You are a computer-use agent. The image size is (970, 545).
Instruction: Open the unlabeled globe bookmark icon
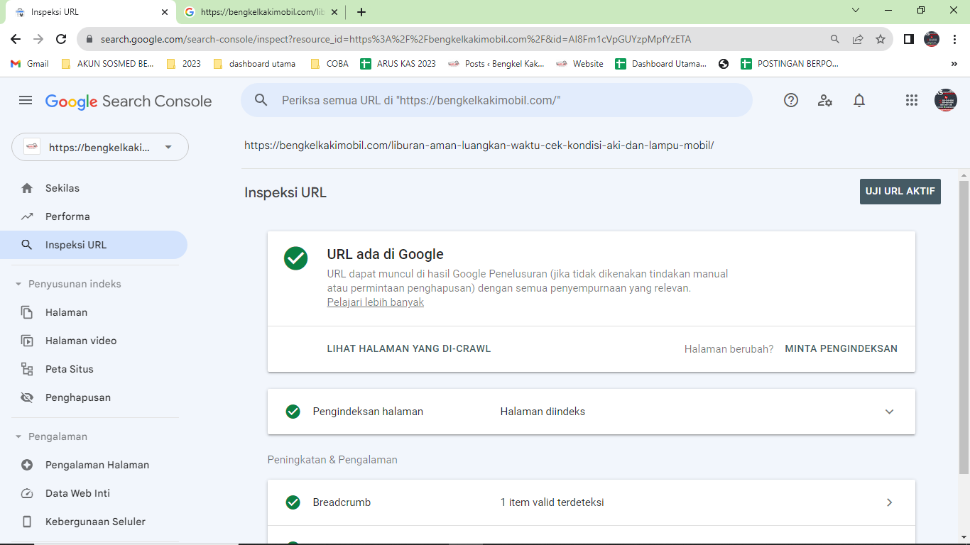(724, 64)
